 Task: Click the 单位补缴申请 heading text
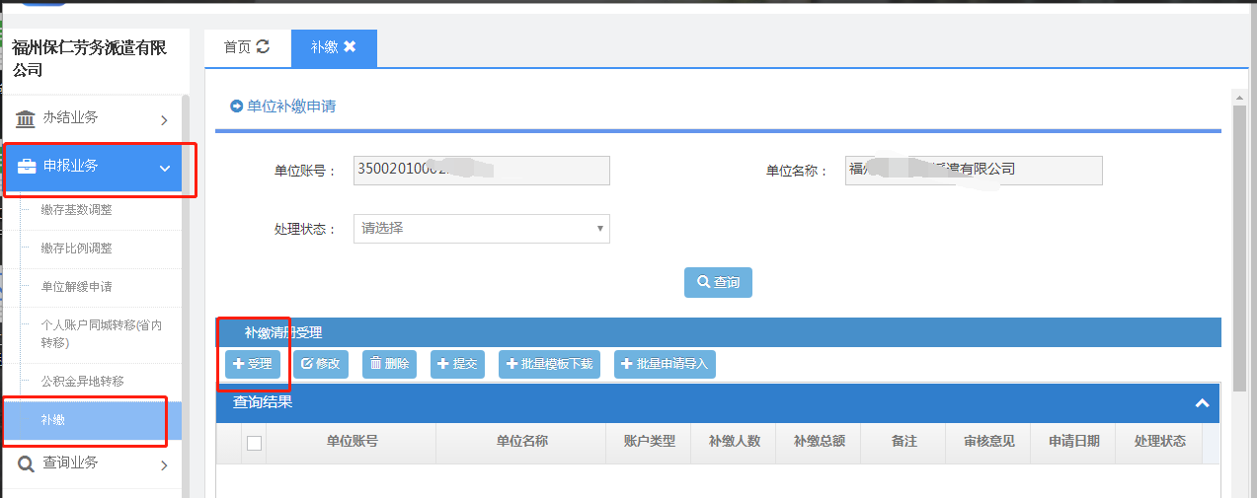tap(291, 106)
